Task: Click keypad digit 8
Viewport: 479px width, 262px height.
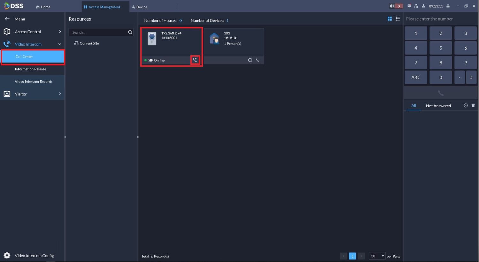Action: point(441,63)
